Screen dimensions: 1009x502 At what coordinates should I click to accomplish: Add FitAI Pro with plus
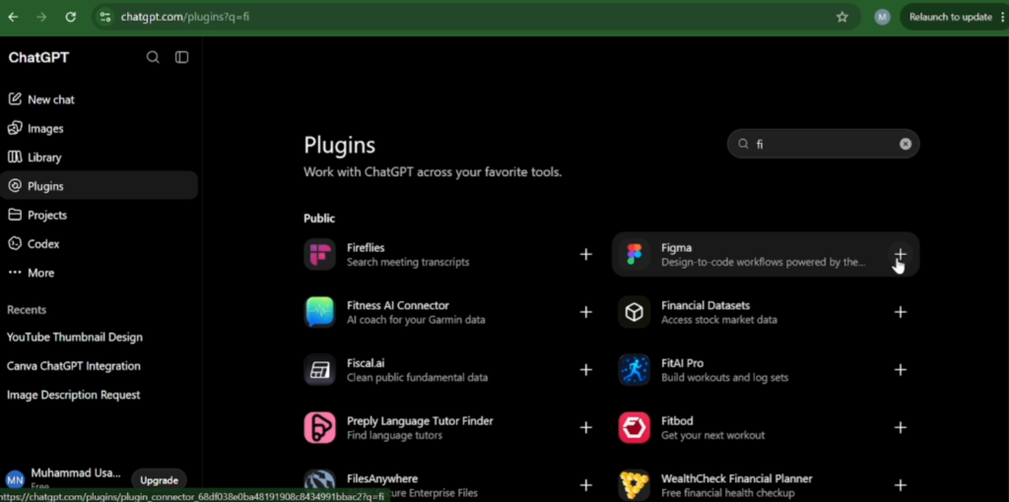point(901,370)
